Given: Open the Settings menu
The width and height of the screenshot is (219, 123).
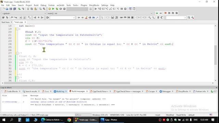Looking at the screenshot, I should 105,5.
